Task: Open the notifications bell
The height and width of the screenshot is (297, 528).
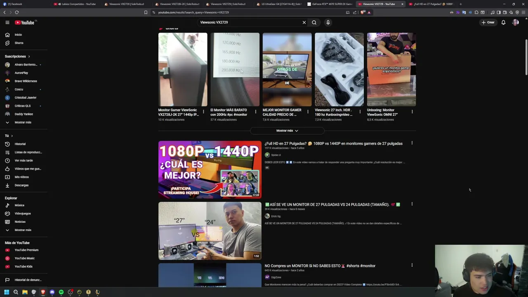Action: 503,22
